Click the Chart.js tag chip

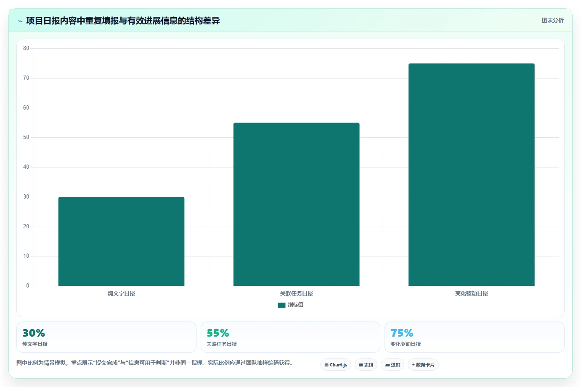point(336,365)
